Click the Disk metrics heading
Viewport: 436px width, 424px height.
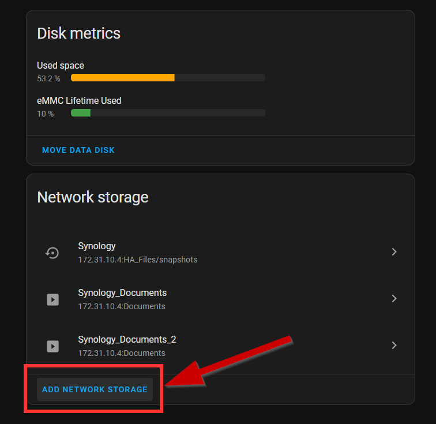point(78,33)
